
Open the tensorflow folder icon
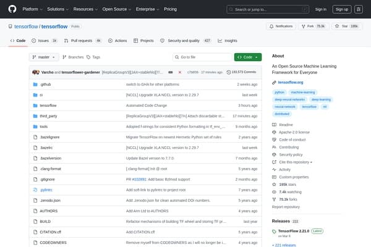click(x=35, y=106)
